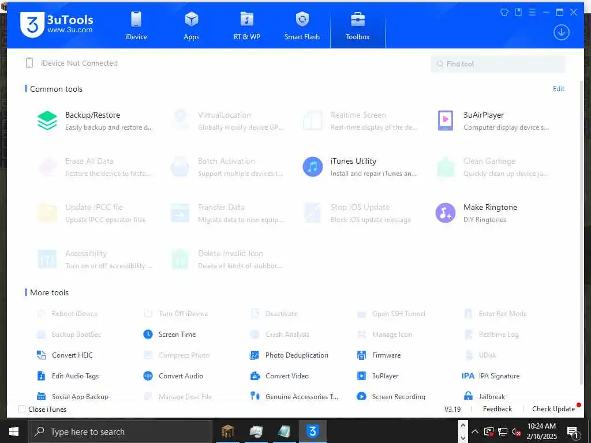Click the Clean Garbage icon
591x443 pixels.
pyautogui.click(x=446, y=167)
